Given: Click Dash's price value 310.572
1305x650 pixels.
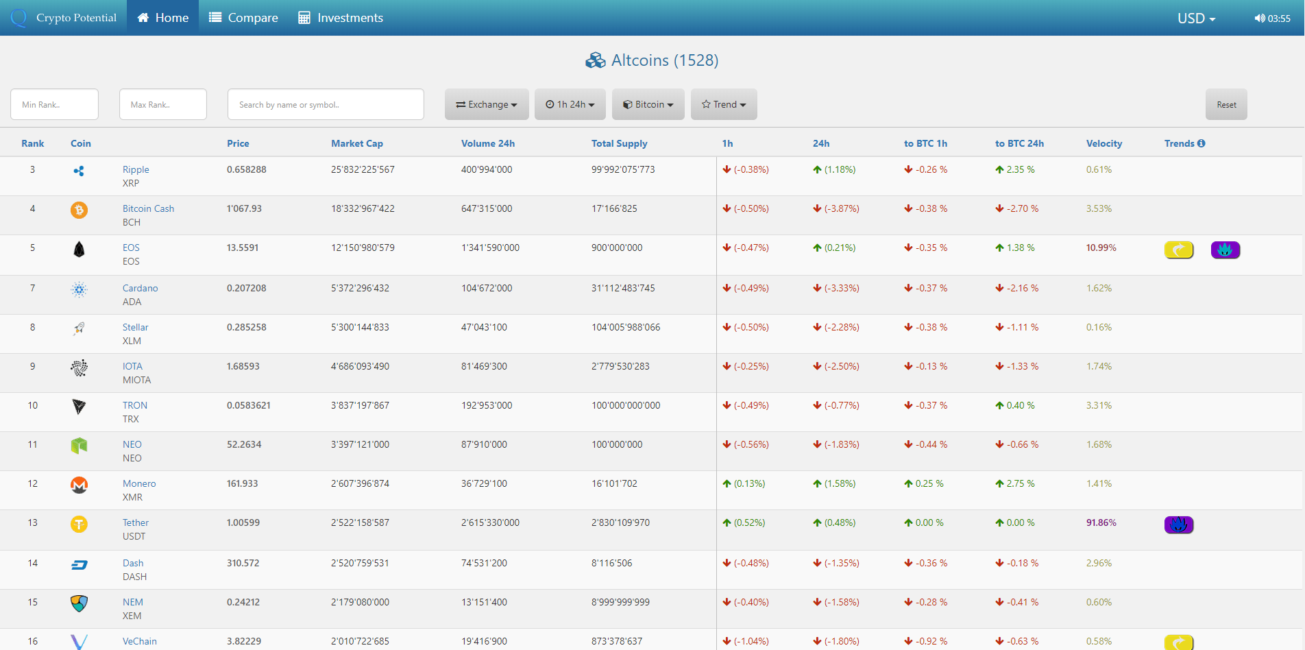Looking at the screenshot, I should [243, 563].
